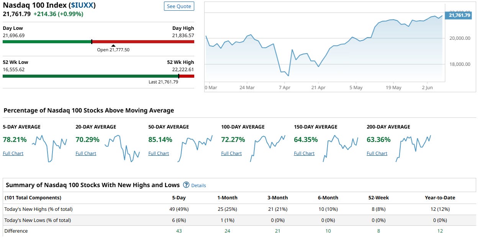The width and height of the screenshot is (480, 238).
Task: Select the 5-Day column header
Action: point(179,198)
